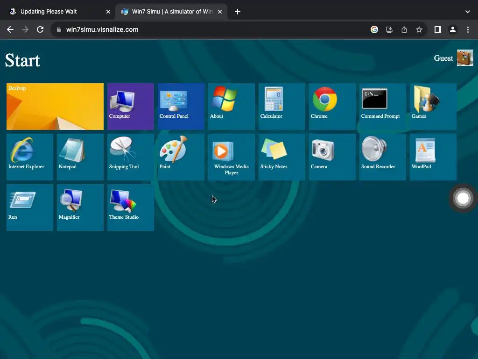Open the Games folder tile

[433, 107]
